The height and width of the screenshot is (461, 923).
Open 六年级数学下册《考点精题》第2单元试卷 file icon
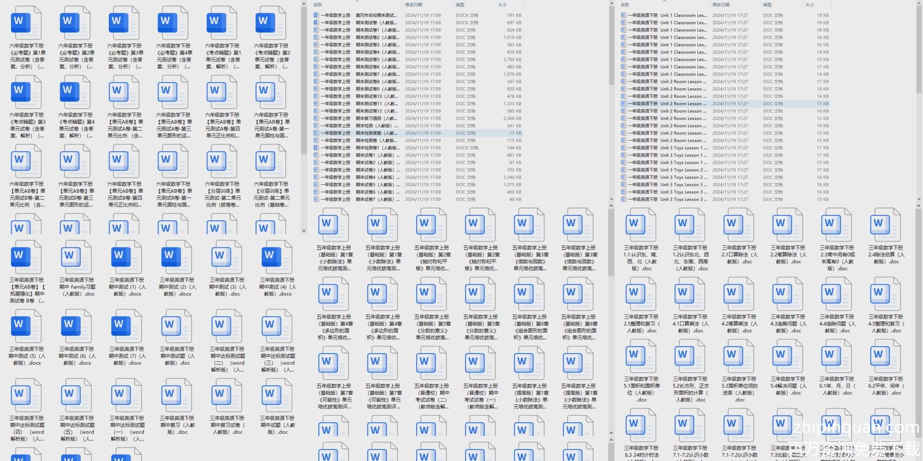point(271,23)
